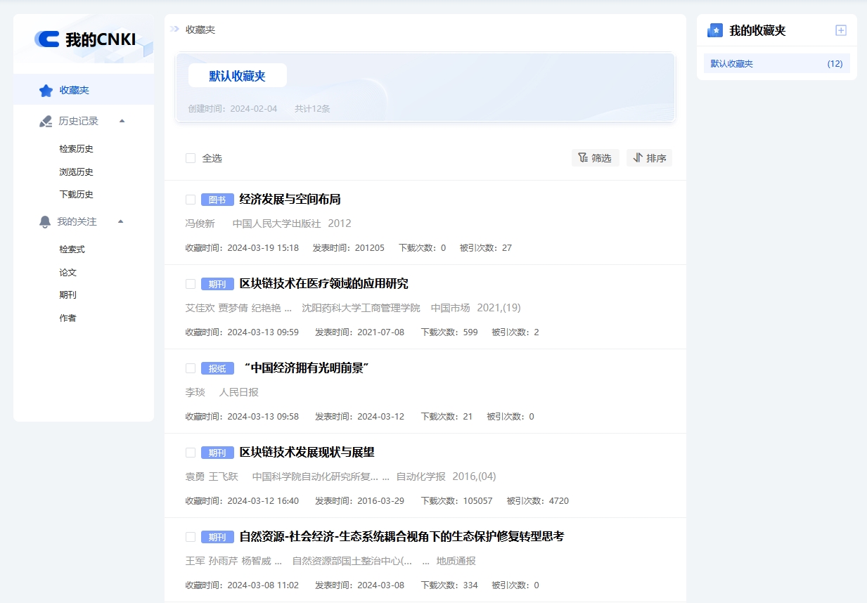Go to 检索历史 in sidebar
Screen dimensions: 867x603
[x=76, y=149]
